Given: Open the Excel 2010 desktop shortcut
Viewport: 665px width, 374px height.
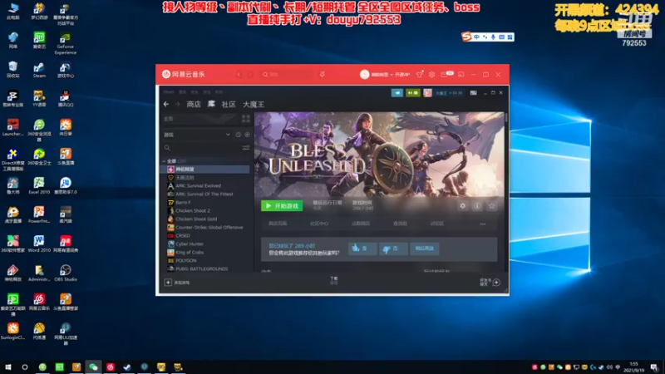Looking at the screenshot, I should coord(39,185).
